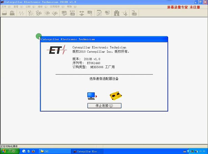Select the CAT folder taskbar button
The height and width of the screenshot is (154, 208).
click(55, 151)
